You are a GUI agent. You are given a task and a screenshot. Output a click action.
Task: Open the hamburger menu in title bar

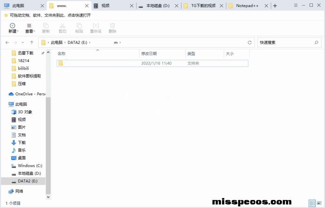296,5
